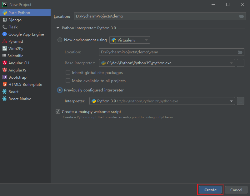Uncheck Create a main.py welcome script
This screenshot has width=250, height=196.
pyautogui.click(x=58, y=111)
